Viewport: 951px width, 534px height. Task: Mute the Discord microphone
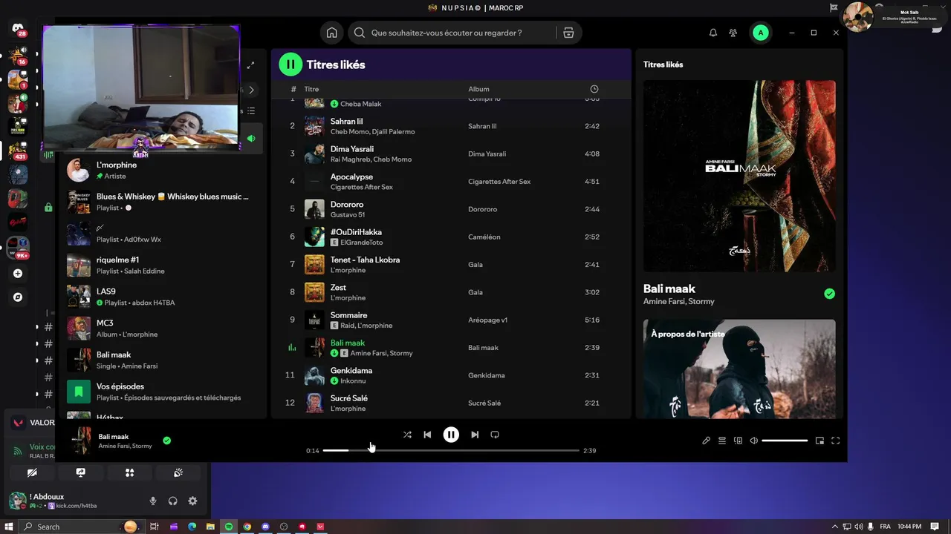click(153, 501)
